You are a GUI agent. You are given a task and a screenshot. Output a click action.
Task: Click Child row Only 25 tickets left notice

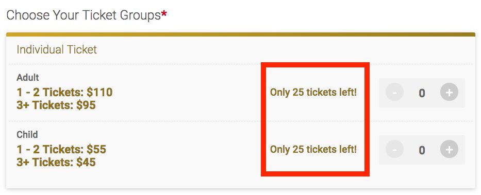313,149
